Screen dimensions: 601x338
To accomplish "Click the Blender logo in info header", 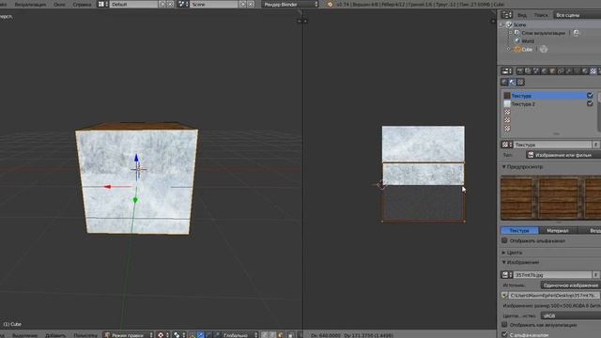I will 330,4.
